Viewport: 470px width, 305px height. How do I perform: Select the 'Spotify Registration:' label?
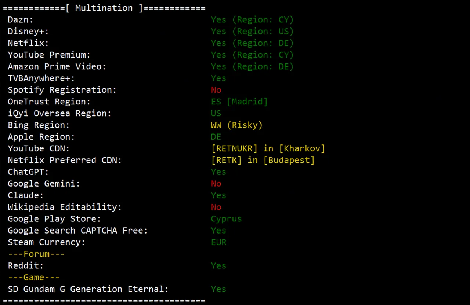coord(62,90)
